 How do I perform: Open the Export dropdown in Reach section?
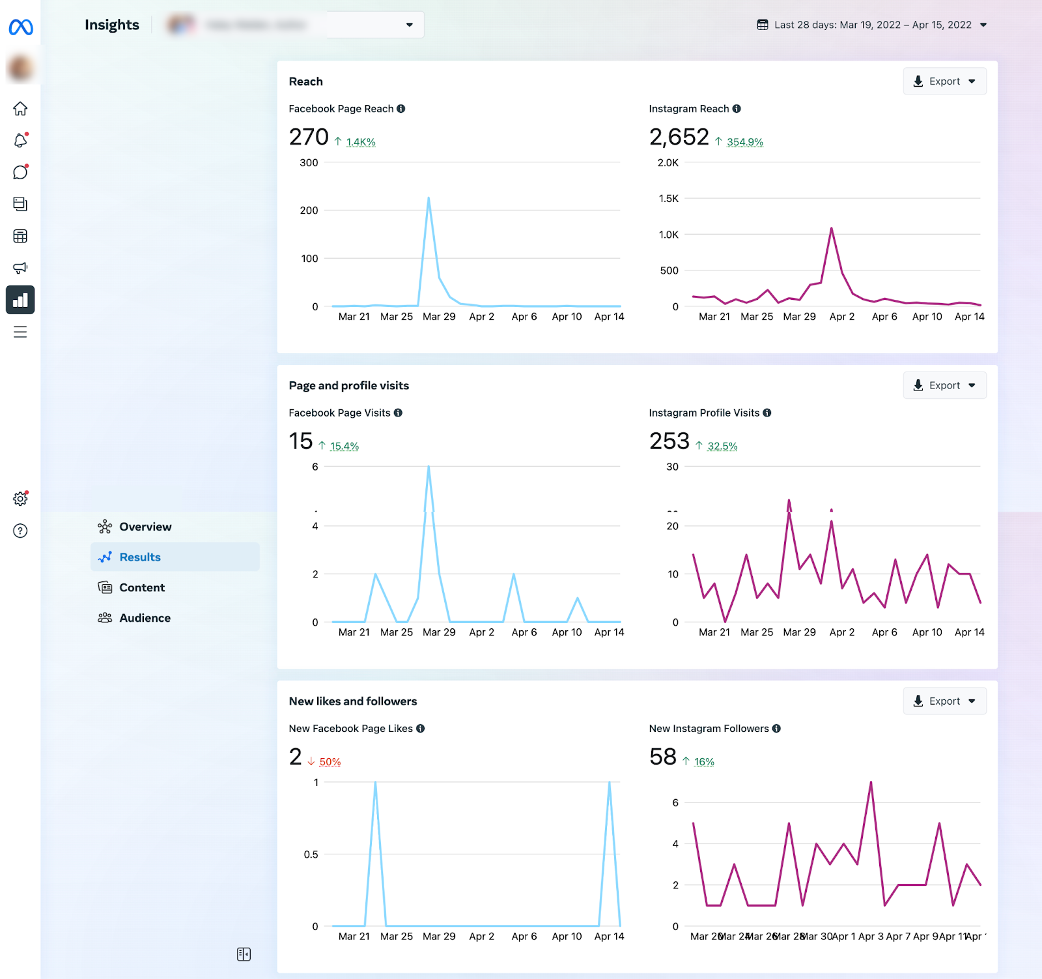(944, 81)
